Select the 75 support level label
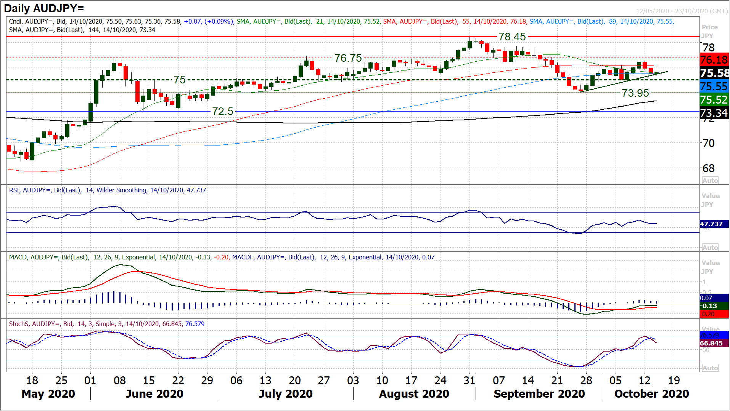This screenshot has width=730, height=411. click(180, 80)
